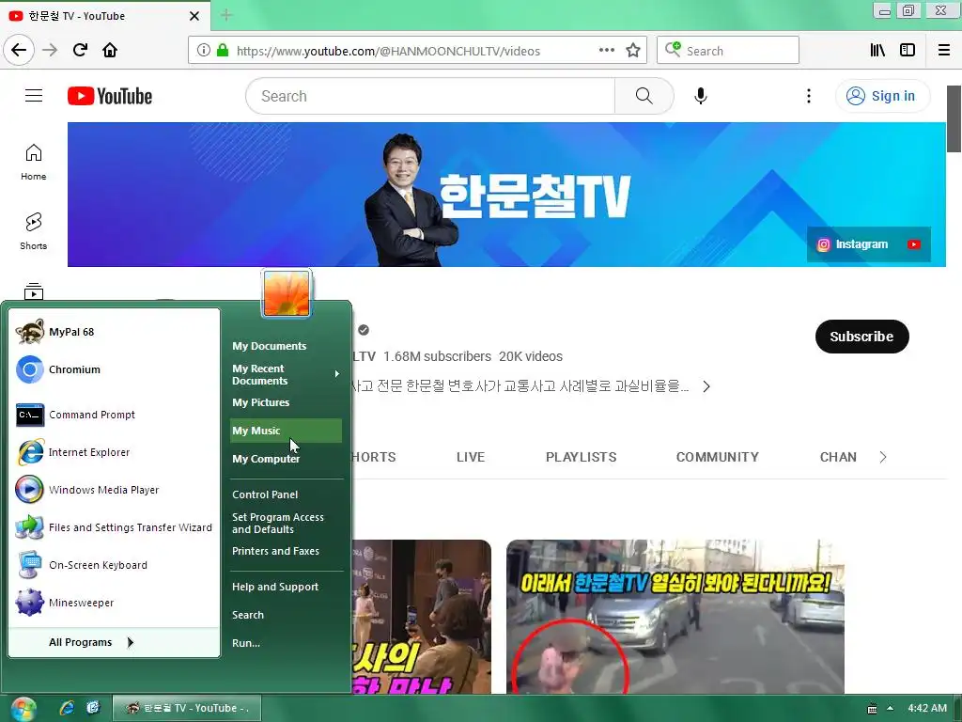Show hidden system tray icons arrow

890,709
